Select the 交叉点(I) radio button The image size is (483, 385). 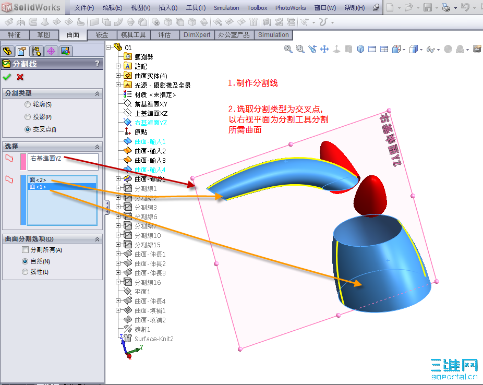pos(28,129)
